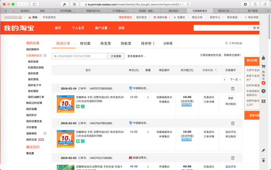The image size is (271, 170).
Task: Open 个人主页 in orange header
Action: point(78,28)
